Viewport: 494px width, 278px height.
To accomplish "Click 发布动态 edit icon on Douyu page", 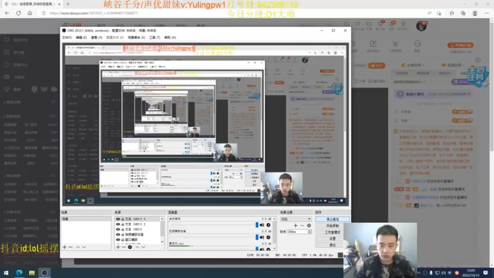I will [x=373, y=44].
